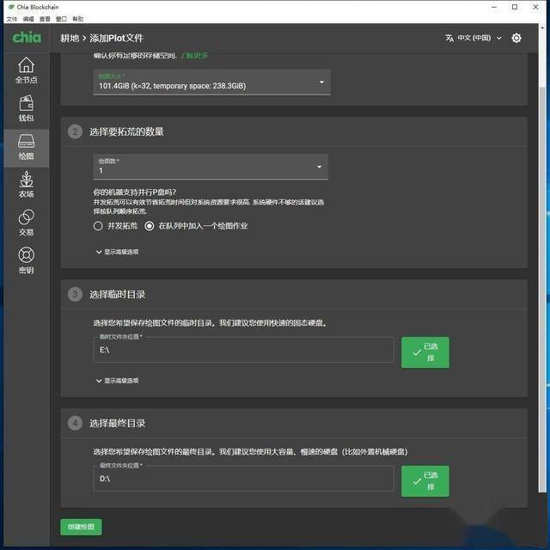Click the 选择最终目录 section heading

tap(117, 423)
